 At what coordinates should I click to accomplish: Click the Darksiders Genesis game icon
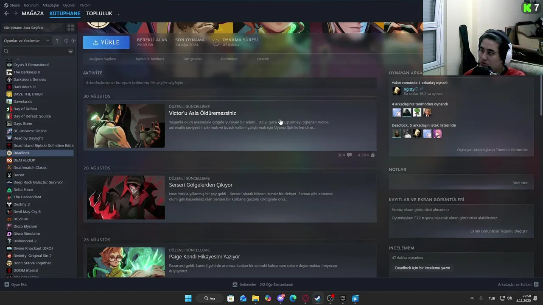pyautogui.click(x=9, y=80)
